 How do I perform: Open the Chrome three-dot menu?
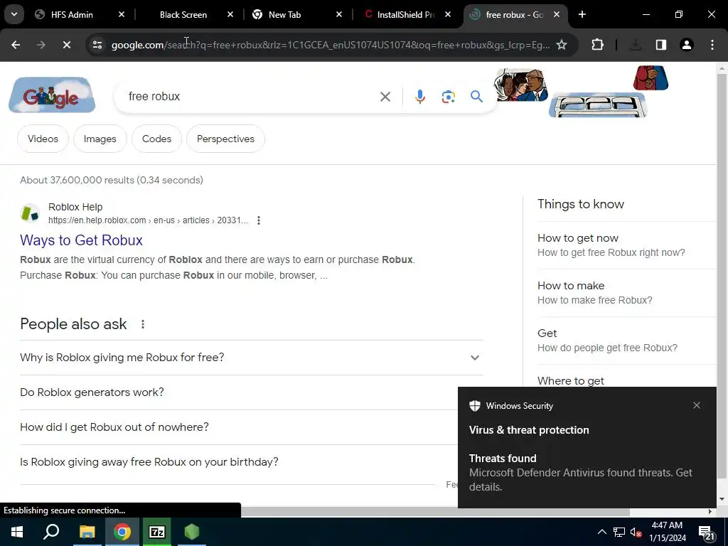(712, 45)
